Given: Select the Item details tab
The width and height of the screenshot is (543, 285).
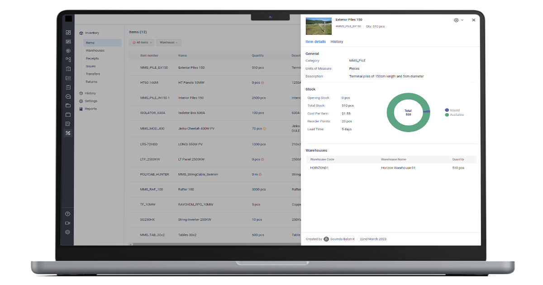Looking at the screenshot, I should 315,42.
